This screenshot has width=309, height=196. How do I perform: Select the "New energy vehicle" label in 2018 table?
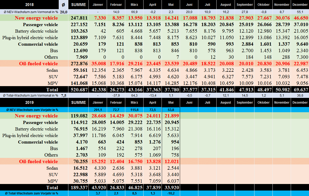click(x=36, y=18)
